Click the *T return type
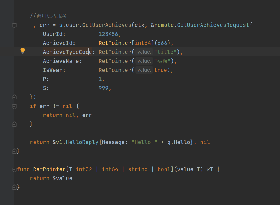 210,169
